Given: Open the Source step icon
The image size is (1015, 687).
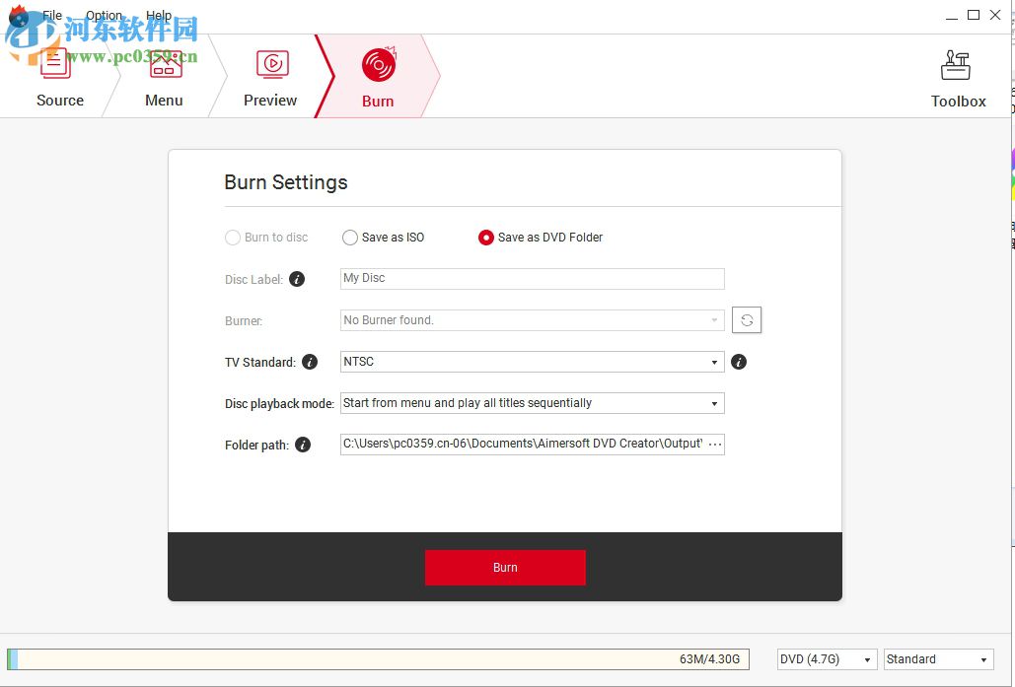Looking at the screenshot, I should (x=55, y=65).
